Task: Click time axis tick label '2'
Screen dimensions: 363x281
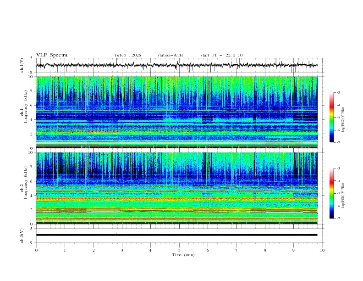Action: coord(93,250)
